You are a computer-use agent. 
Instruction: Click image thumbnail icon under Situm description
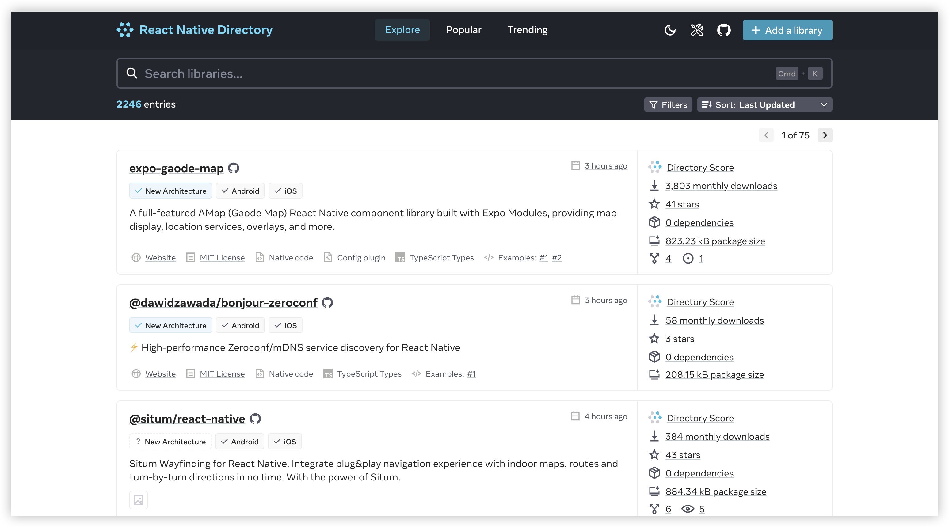tap(139, 500)
